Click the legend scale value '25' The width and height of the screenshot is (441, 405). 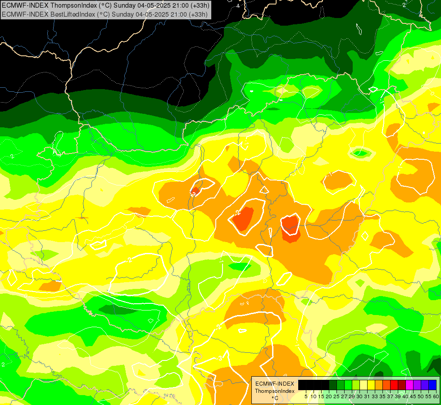point(336,396)
